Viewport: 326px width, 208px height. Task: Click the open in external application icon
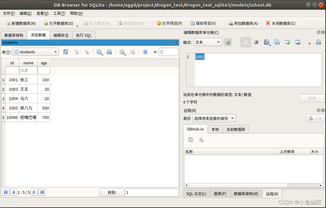click(287, 42)
